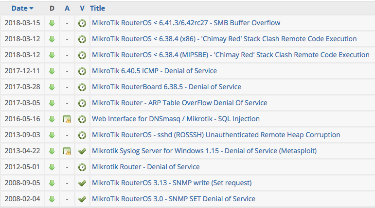Download the ARP Table OverFlow exploit

(x=52, y=103)
